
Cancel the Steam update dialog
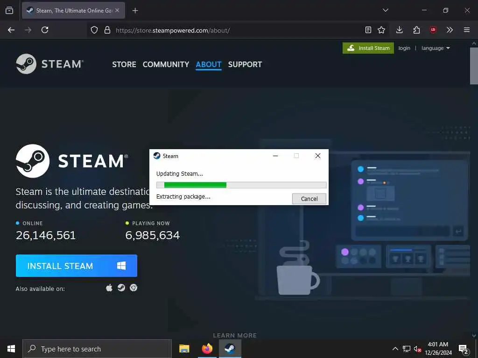pos(309,199)
